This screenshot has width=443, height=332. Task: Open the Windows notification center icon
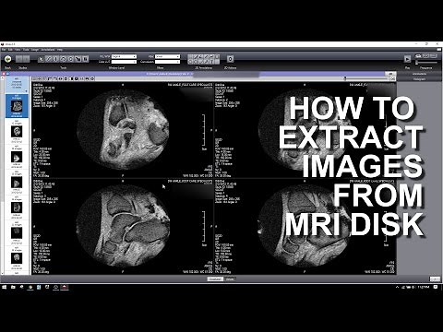point(436,287)
